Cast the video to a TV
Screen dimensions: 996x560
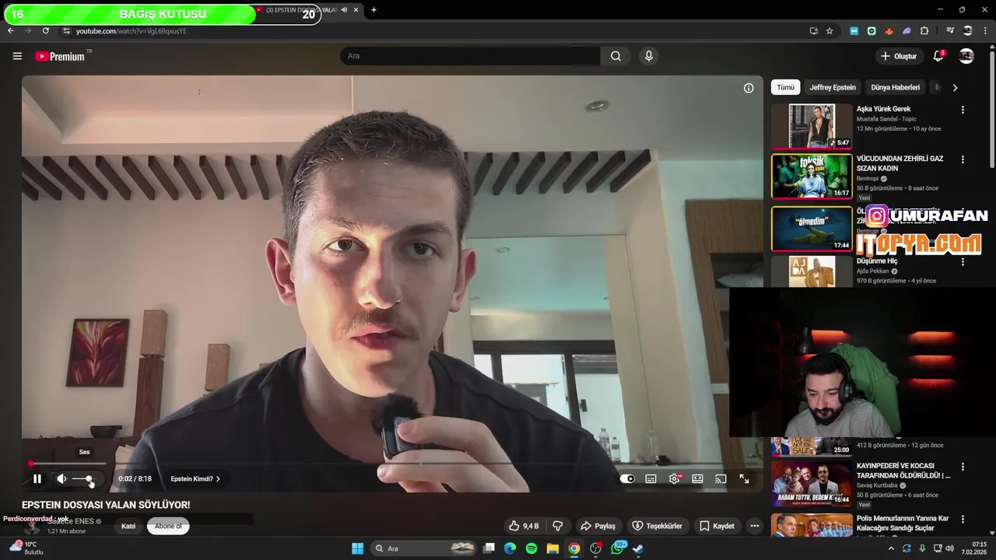click(721, 479)
